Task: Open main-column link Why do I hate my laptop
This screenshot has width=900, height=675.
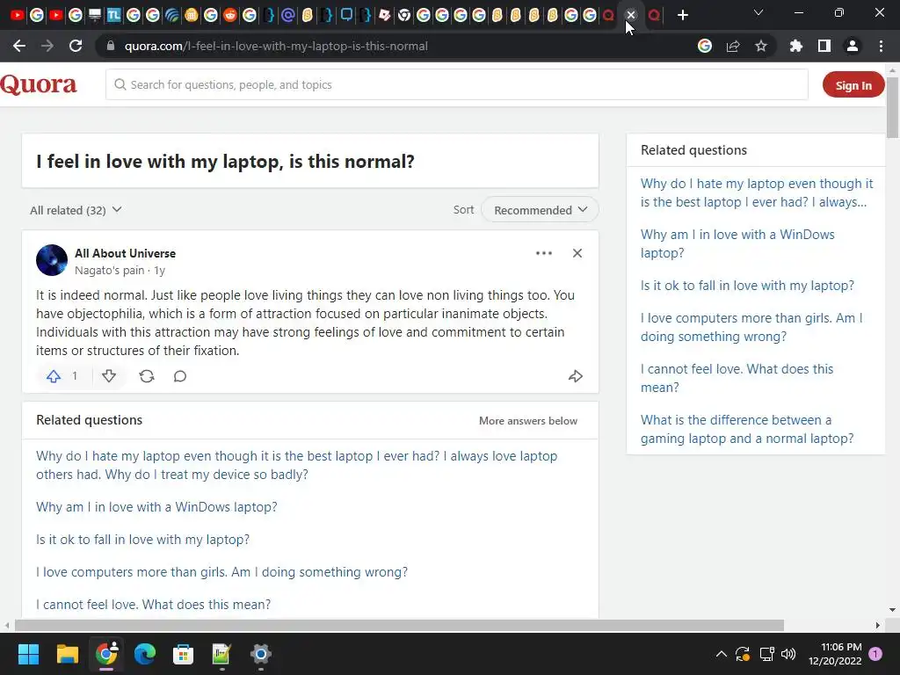Action: coord(297,465)
